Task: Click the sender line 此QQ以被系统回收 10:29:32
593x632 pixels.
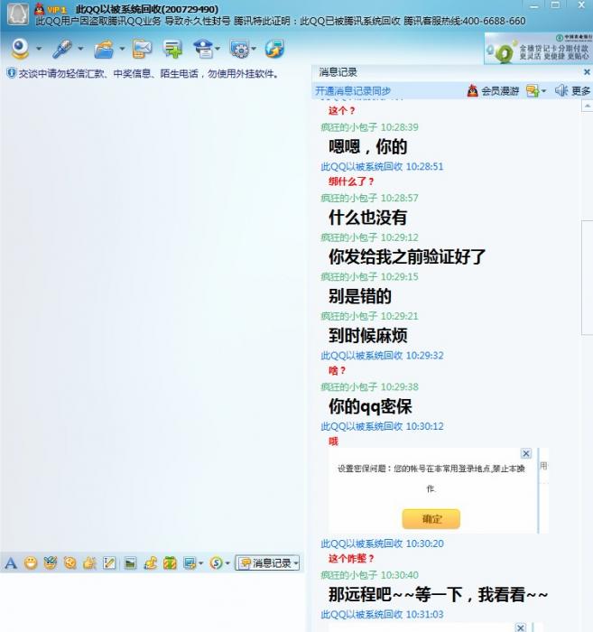Action: coord(382,356)
